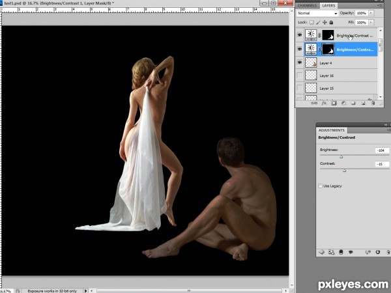
Task: Click horizontal scrollbar right arrow of canvas
Action: (286, 291)
